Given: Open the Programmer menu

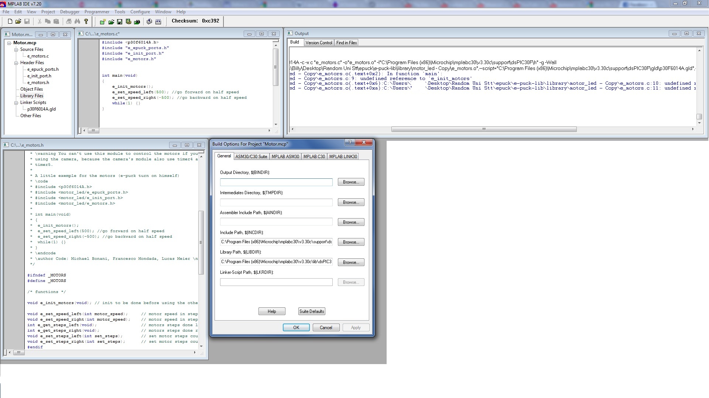Looking at the screenshot, I should click(97, 12).
